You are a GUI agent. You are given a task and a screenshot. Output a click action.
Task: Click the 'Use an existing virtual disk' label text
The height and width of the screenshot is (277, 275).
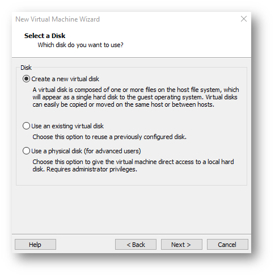pyautogui.click(x=67, y=126)
